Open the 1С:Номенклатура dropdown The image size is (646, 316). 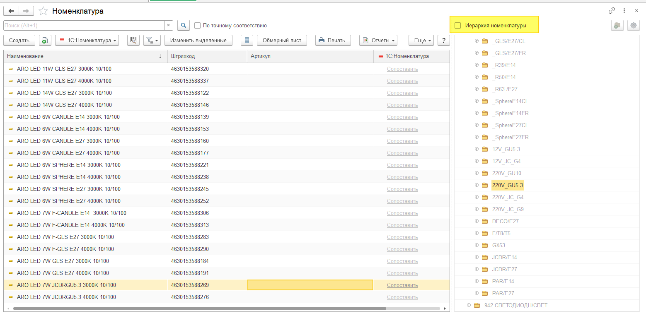coord(87,40)
